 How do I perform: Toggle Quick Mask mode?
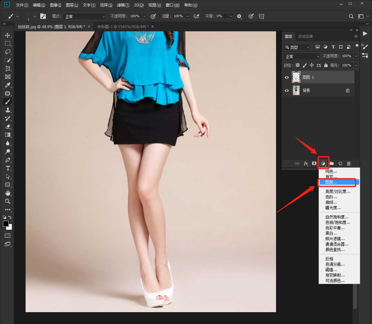tap(8, 235)
